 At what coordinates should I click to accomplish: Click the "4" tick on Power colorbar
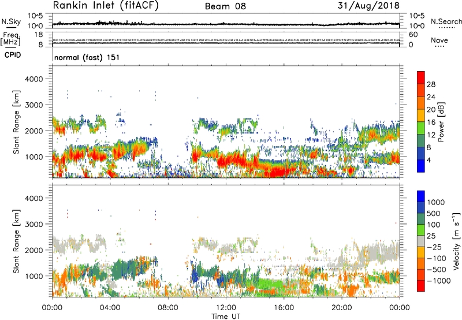pyautogui.click(x=429, y=160)
